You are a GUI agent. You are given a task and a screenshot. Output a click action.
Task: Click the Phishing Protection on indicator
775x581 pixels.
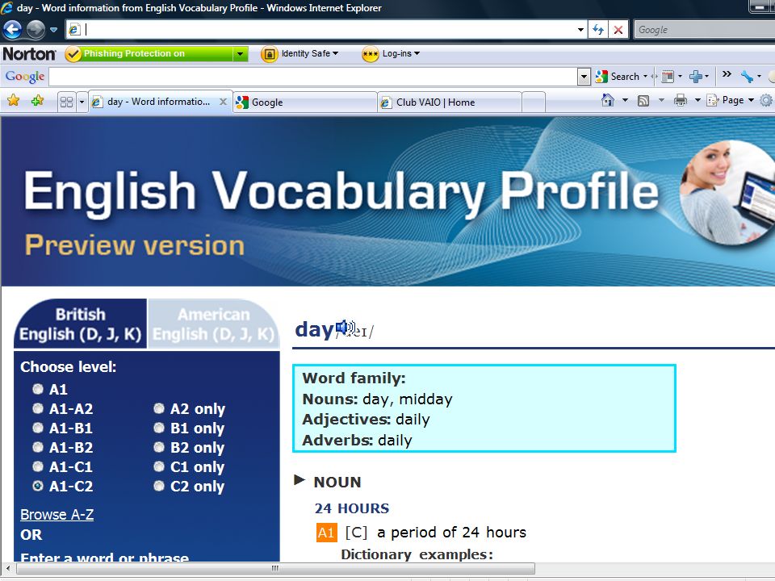149,53
